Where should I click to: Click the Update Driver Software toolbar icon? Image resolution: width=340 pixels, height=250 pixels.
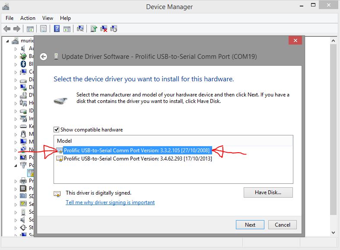coord(93,29)
